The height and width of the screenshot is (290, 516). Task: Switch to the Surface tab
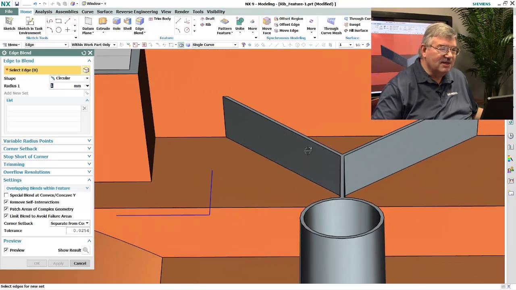tap(105, 12)
